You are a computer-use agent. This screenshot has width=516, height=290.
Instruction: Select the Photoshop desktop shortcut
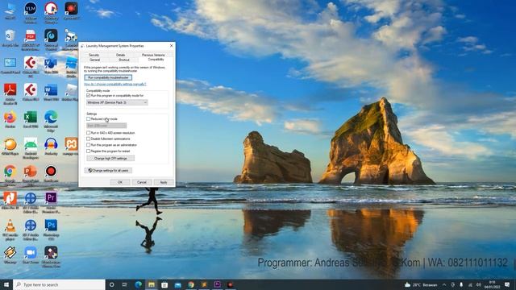[x=51, y=229]
